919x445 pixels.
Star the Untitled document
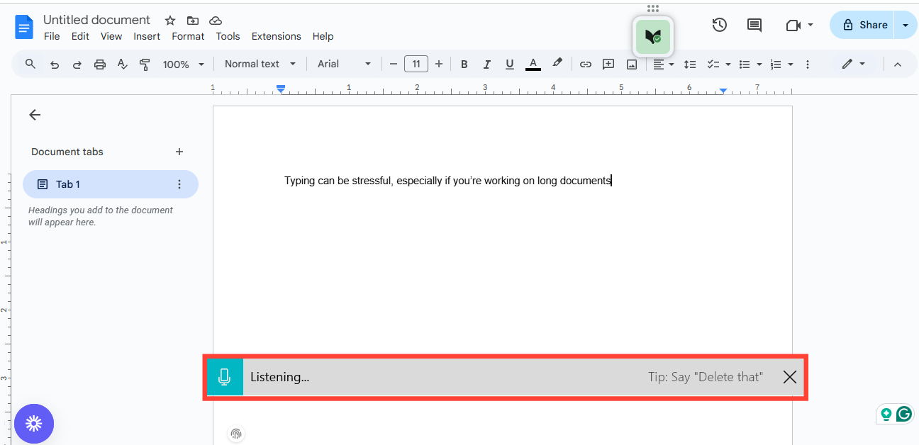170,21
